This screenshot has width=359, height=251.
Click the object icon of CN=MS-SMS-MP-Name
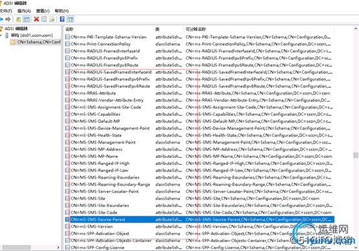tap(67, 157)
